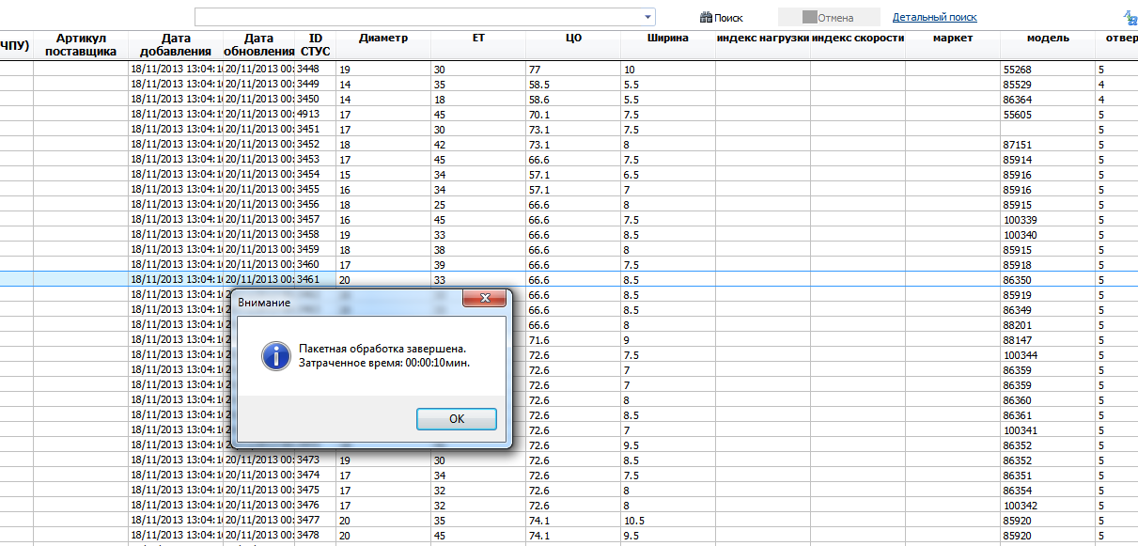Click ЦО value 77
Screen dimensions: 1138x546
(x=535, y=70)
